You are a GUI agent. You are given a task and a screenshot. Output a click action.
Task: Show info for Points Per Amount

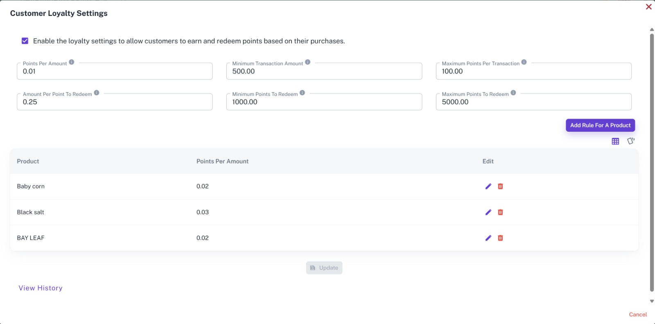(72, 62)
